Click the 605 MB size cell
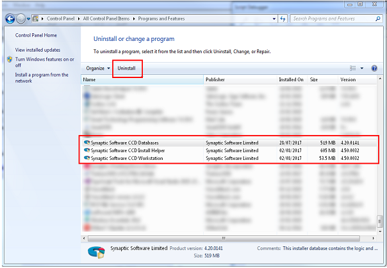This screenshot has height=268, width=387. click(x=327, y=150)
